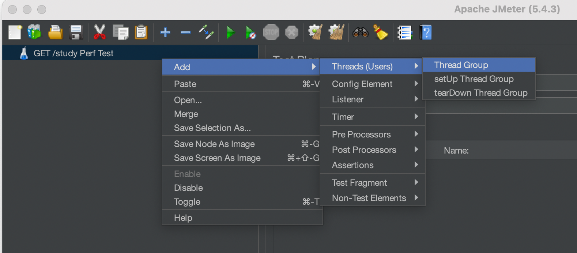Choose Save Node As Image

(x=241, y=144)
